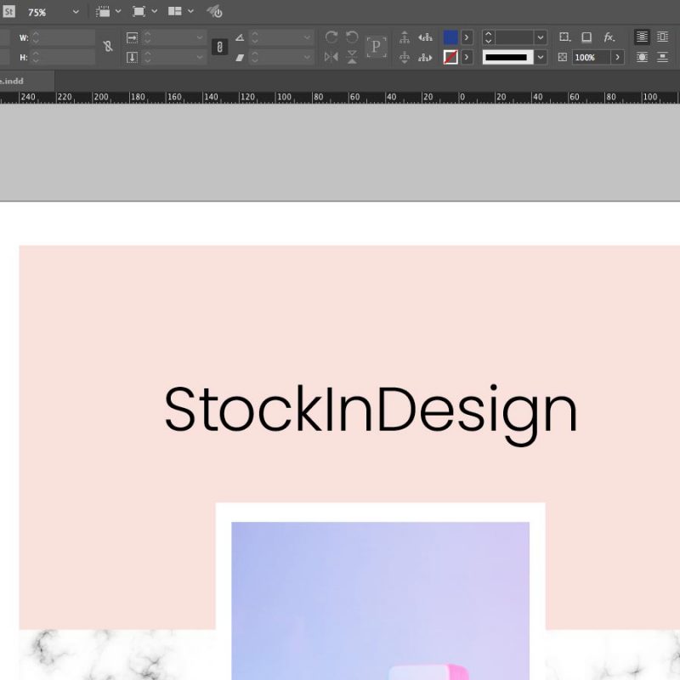Expand the screen mode dropdown arrow
Screen dimensions: 680x680
[x=154, y=12]
